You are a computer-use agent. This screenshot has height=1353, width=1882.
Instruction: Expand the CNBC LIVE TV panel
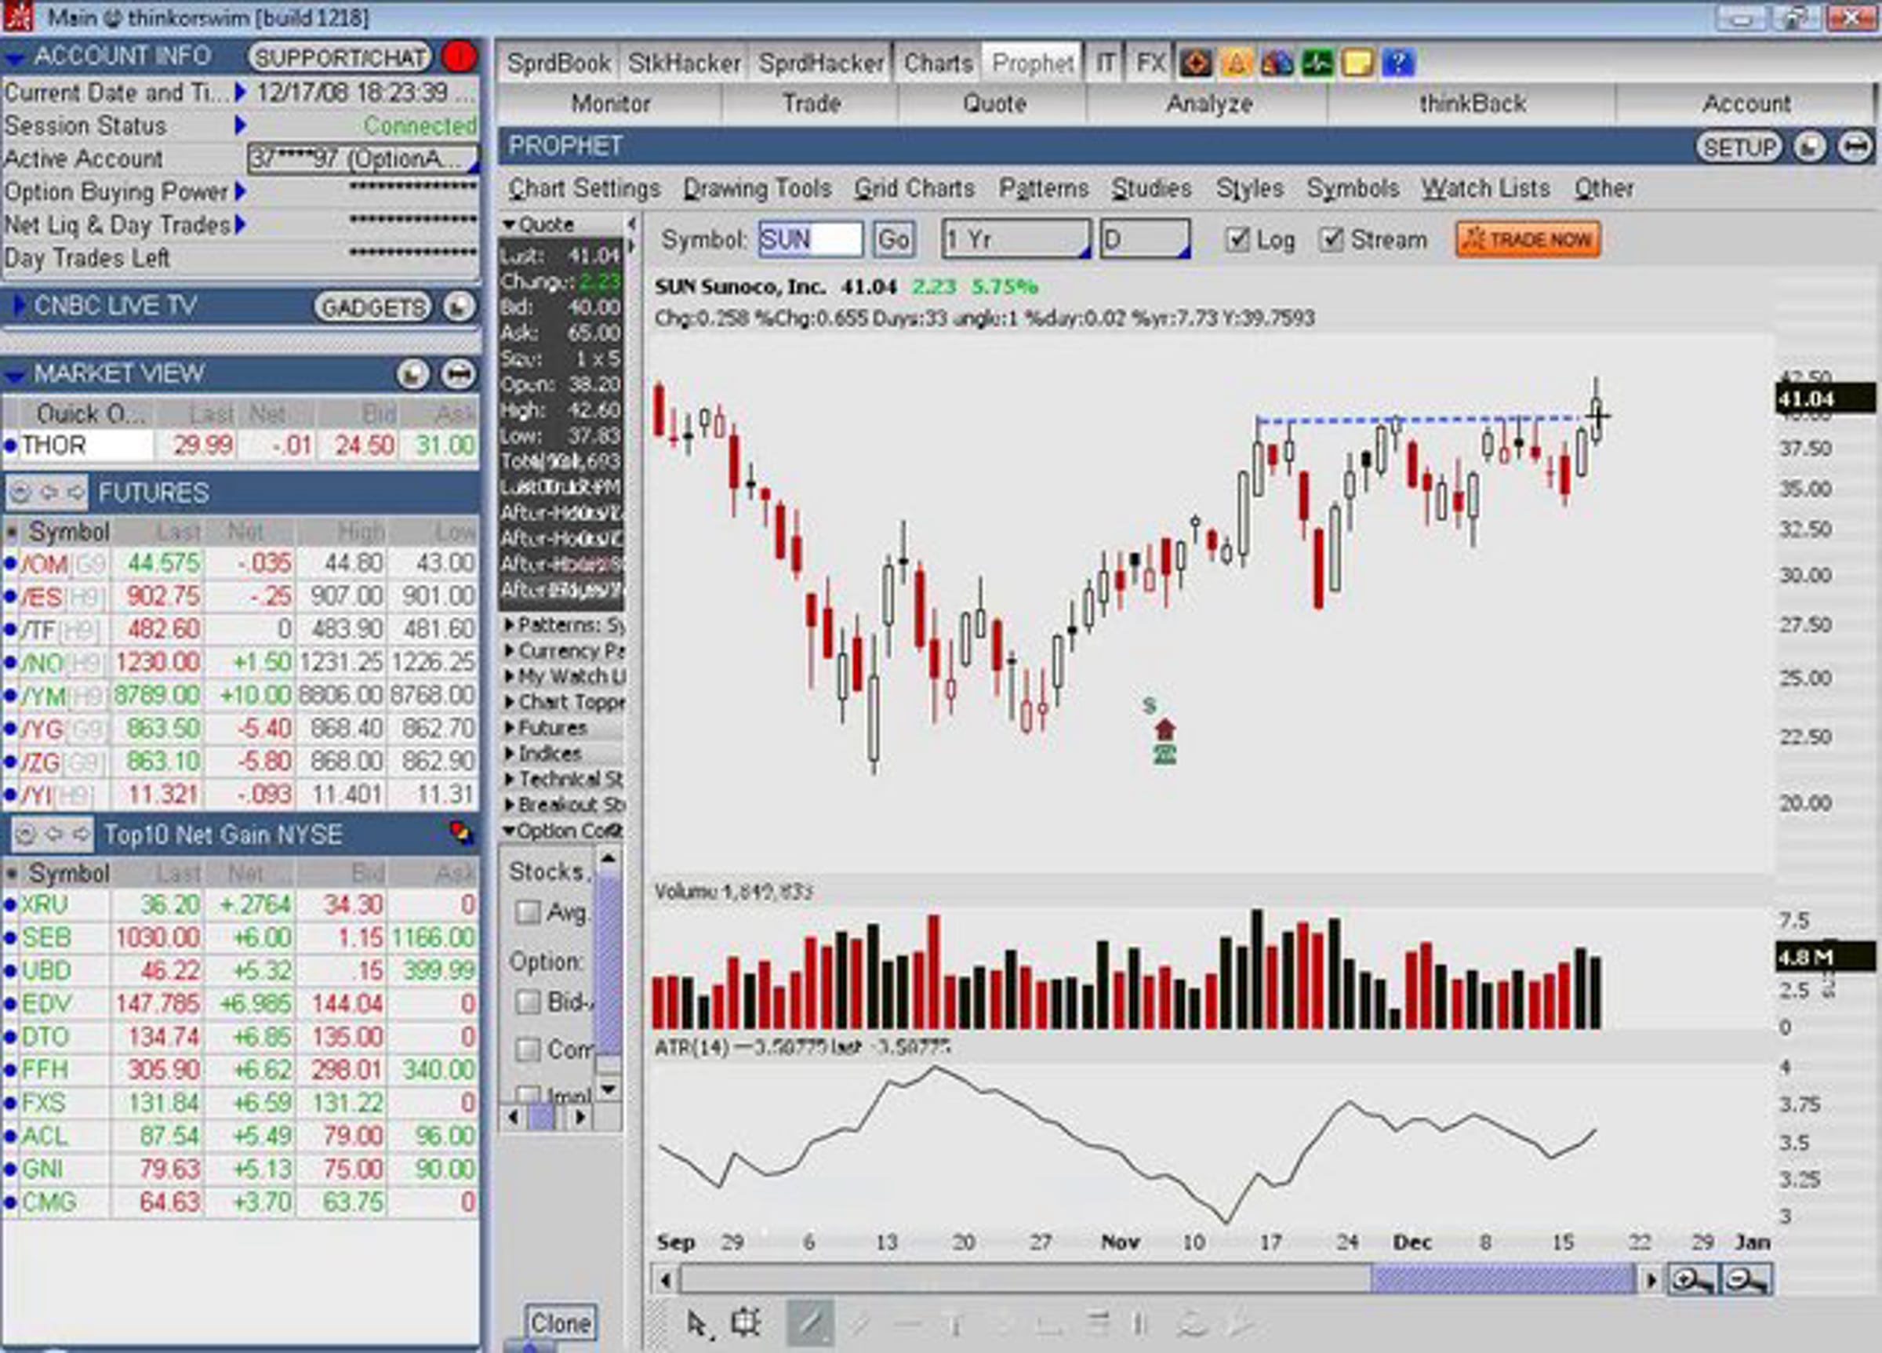tap(18, 305)
